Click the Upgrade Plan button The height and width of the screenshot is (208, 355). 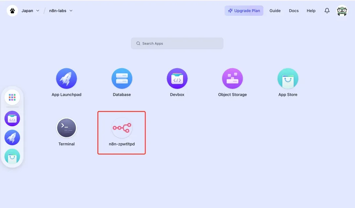coord(244,10)
